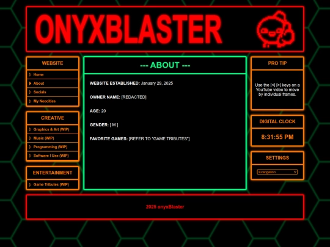330x247 pixels.
Task: Click the arrow beside Programming (WIP)
Action: (x=30, y=147)
